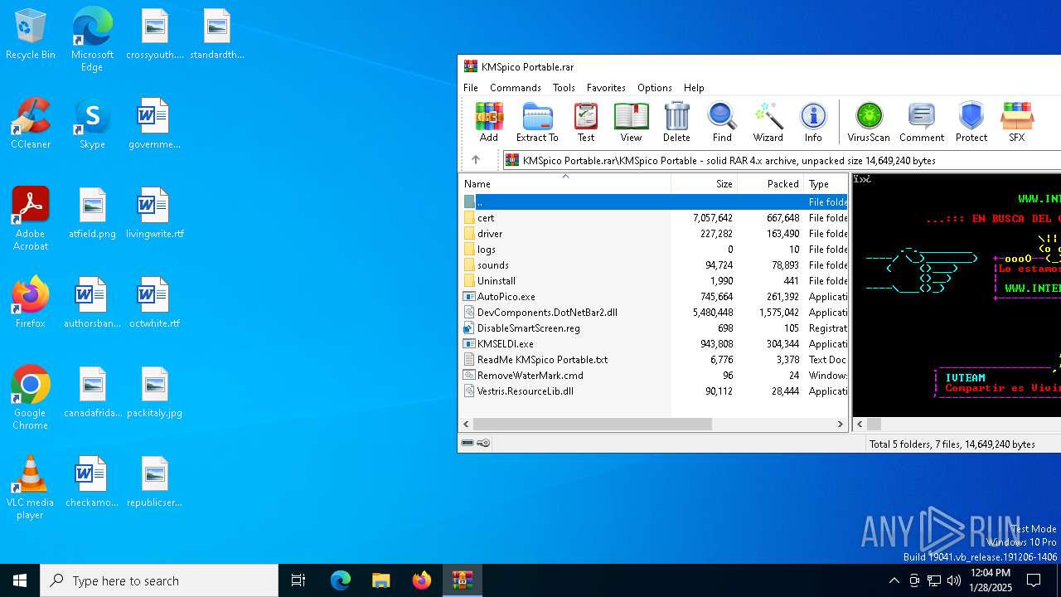Go up one level with arrow button
The width and height of the screenshot is (1061, 597).
tap(476, 160)
